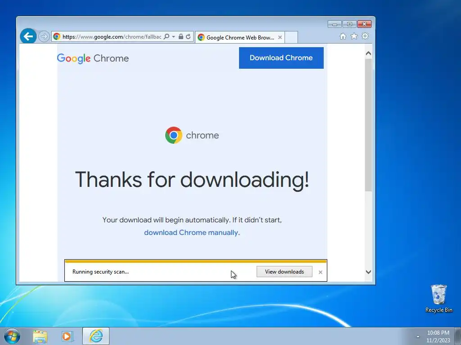Image resolution: width=461 pixels, height=345 pixels.
Task: View the security lock icon report
Action: (181, 36)
